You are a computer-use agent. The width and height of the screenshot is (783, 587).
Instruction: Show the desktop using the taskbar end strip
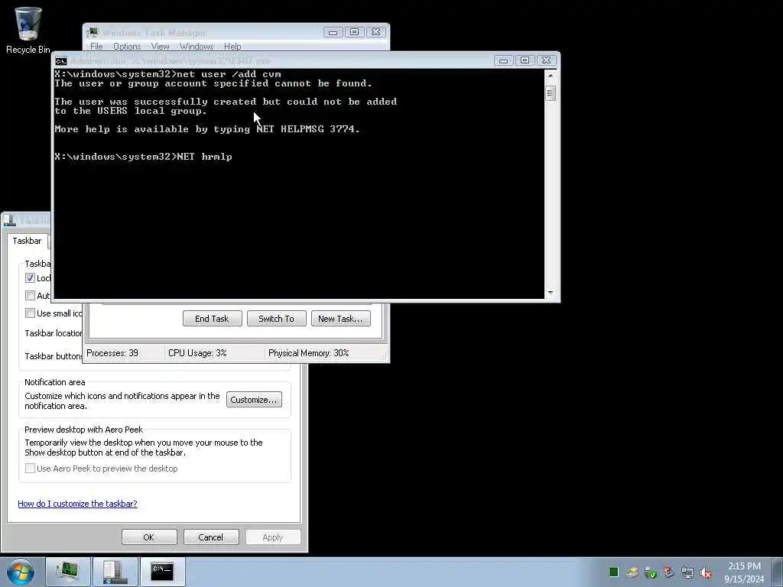click(x=778, y=572)
